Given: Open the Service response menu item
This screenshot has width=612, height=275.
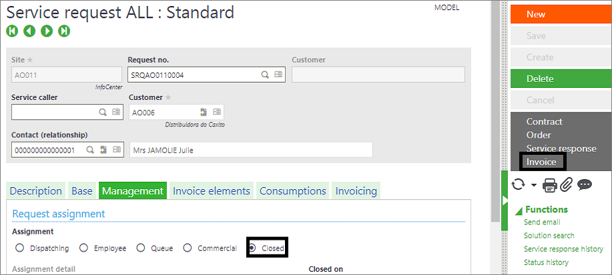Looking at the screenshot, I should pyautogui.click(x=561, y=148).
